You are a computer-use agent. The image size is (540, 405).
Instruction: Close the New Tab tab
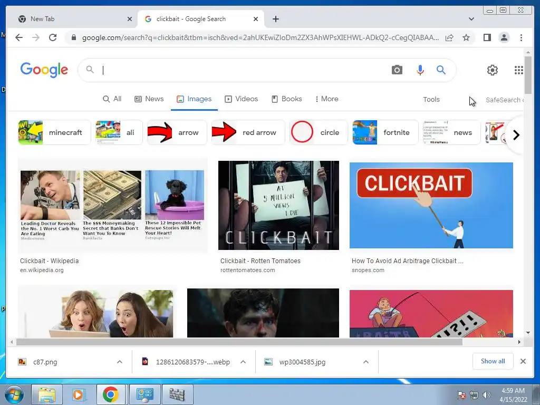click(x=130, y=19)
